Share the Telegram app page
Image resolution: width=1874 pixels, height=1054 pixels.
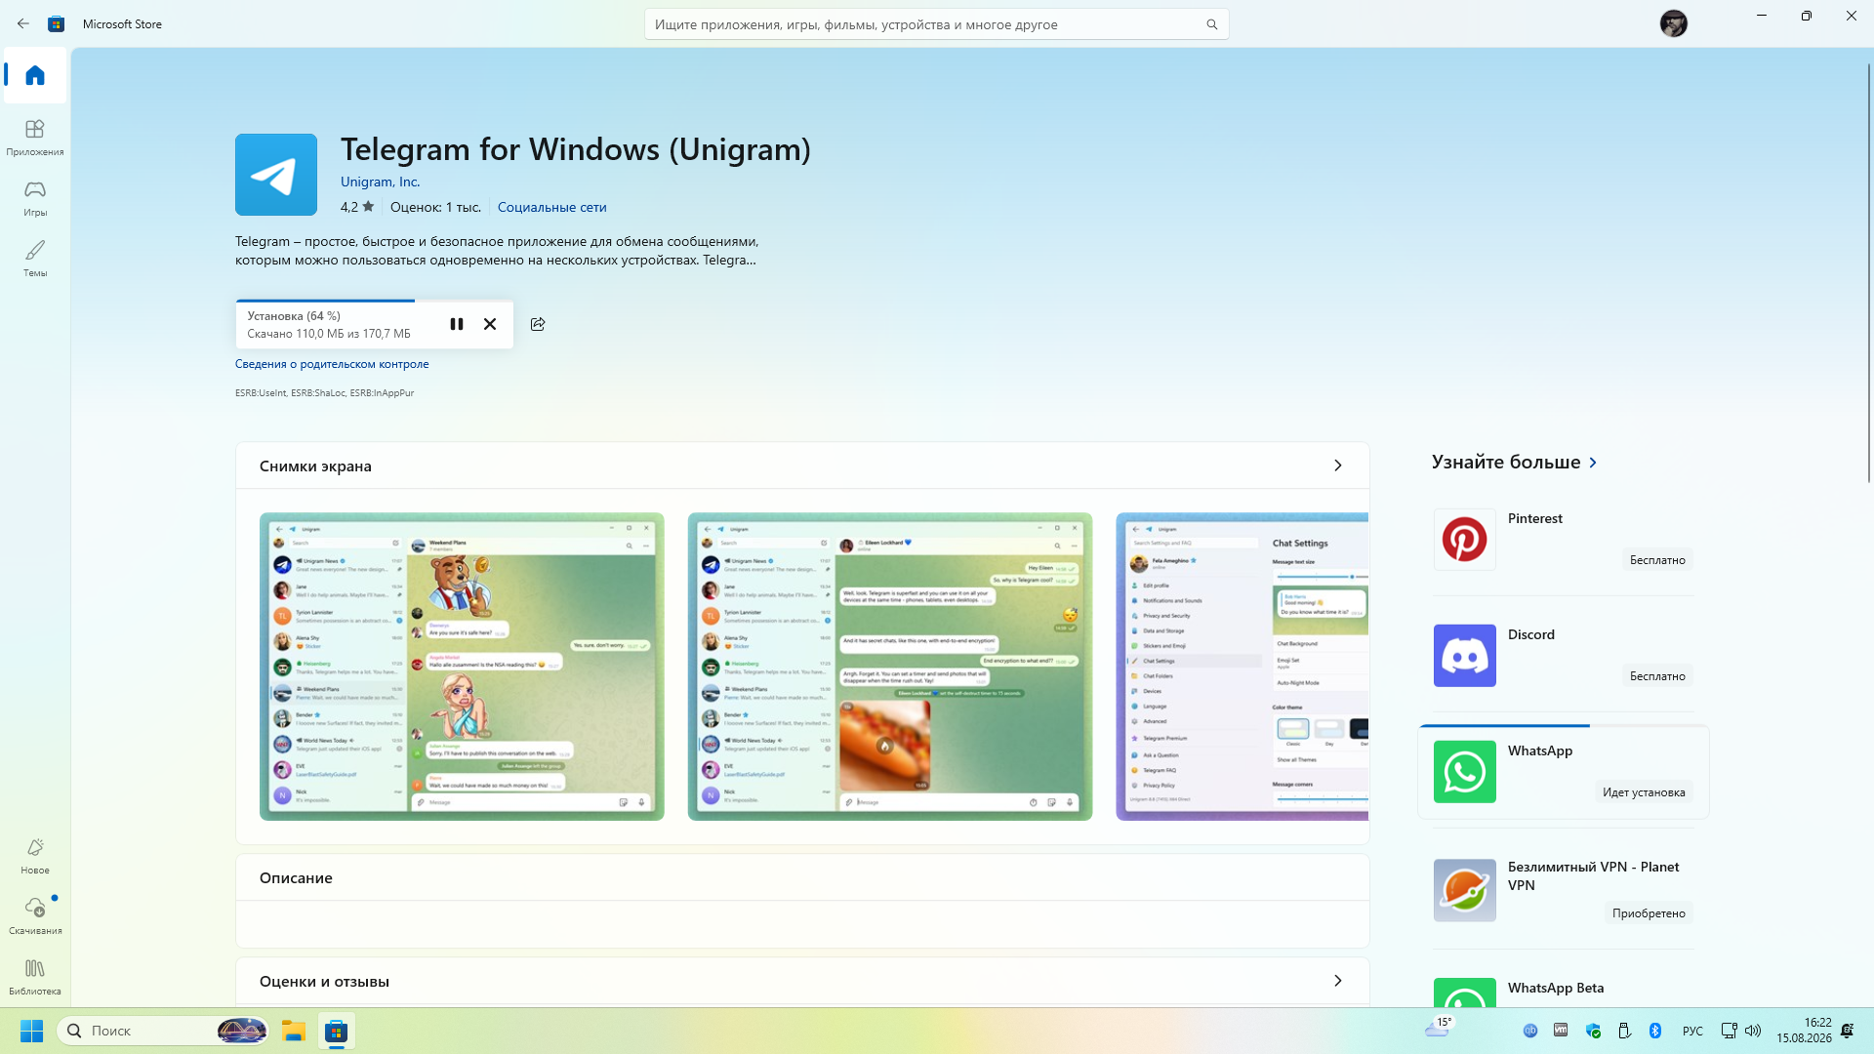[538, 324]
